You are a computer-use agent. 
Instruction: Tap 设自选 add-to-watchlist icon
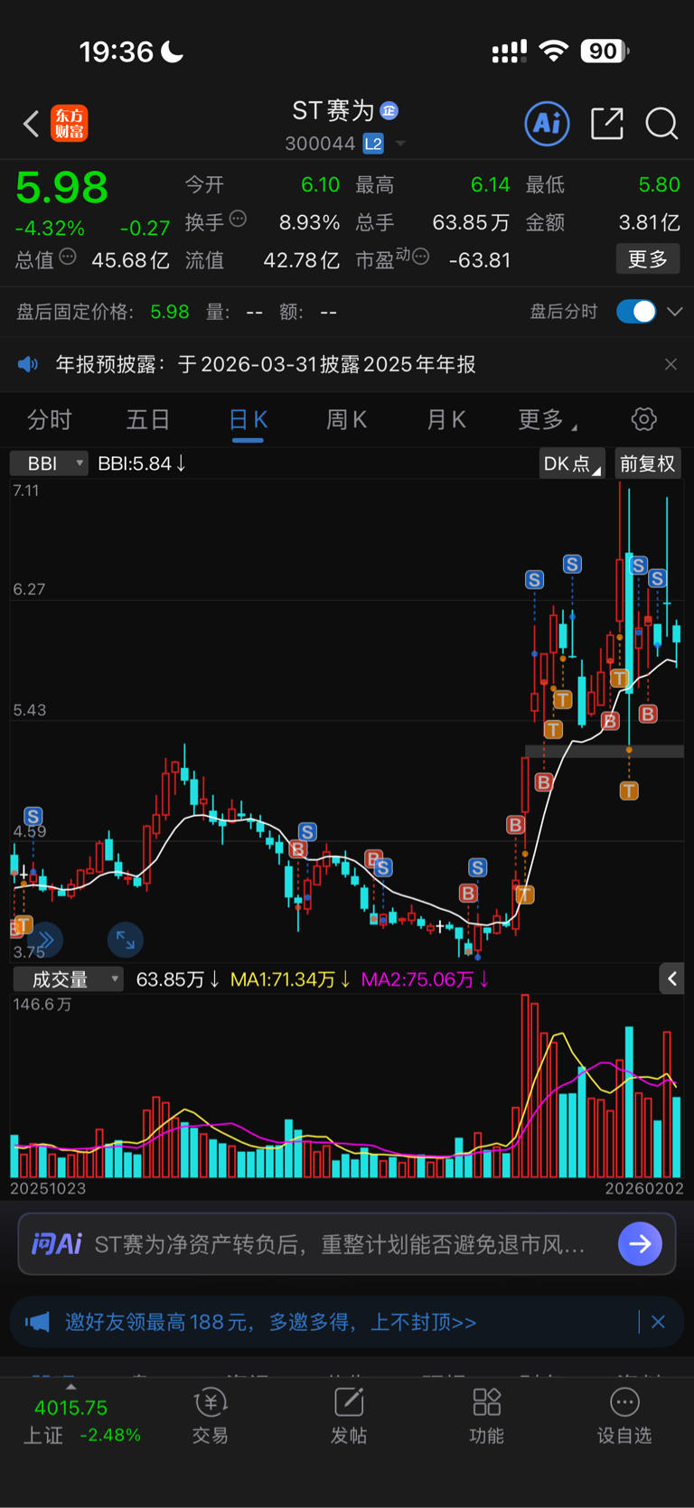[624, 1402]
